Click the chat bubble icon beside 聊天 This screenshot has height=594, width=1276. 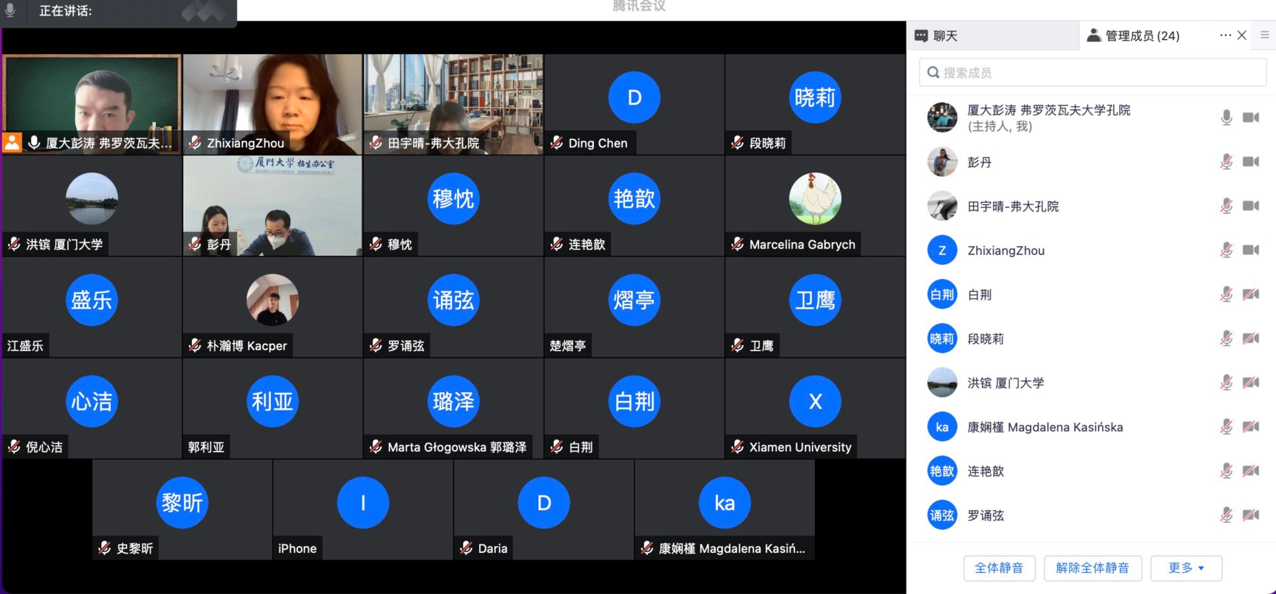(921, 36)
